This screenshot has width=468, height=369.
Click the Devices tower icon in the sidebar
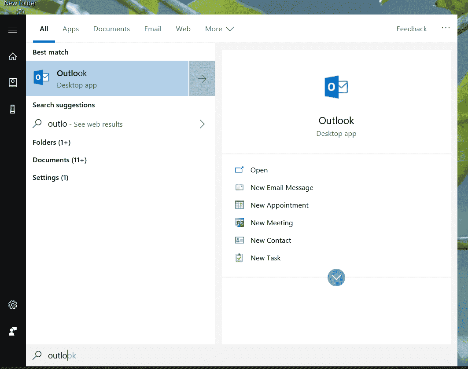(x=12, y=109)
